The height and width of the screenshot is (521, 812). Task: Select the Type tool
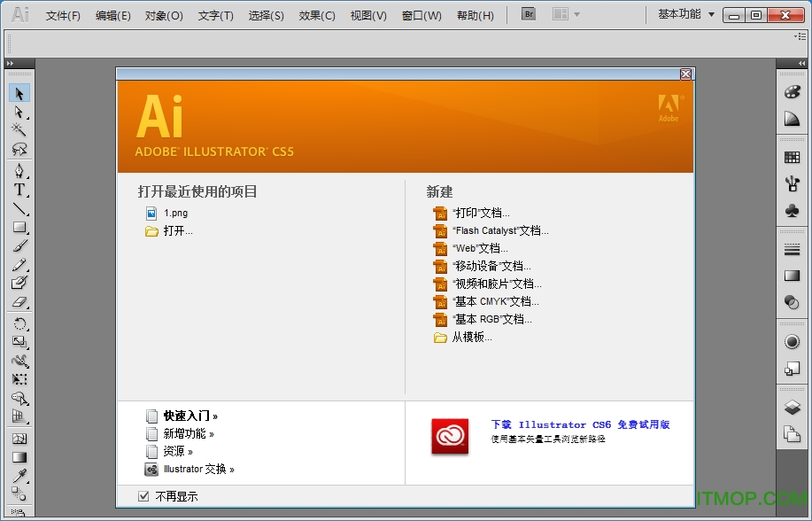point(19,190)
